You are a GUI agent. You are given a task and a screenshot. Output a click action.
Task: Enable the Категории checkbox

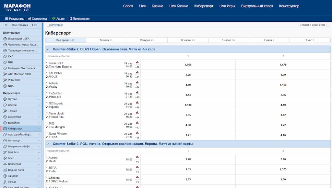point(48,25)
